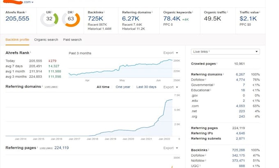The image size is (279, 168).
Task: Open the 6,267 referring domains count in sidebar
Action: point(240,74)
